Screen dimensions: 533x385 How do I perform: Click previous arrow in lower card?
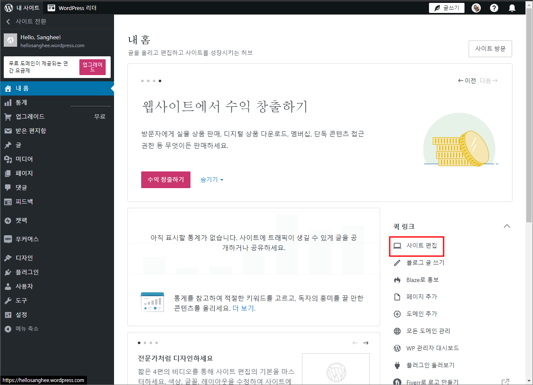click(355, 343)
